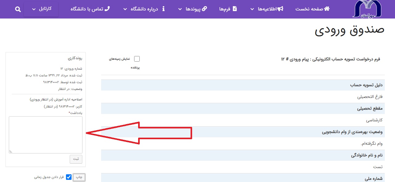The height and width of the screenshot is (182, 395).
Task: Click the وضعیت: در انتظار line
Action: coord(70,89)
